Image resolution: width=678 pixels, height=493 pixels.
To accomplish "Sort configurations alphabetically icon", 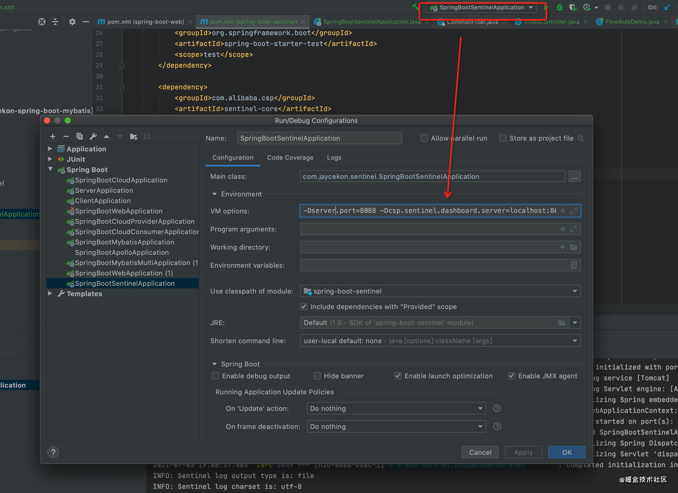I will click(147, 137).
